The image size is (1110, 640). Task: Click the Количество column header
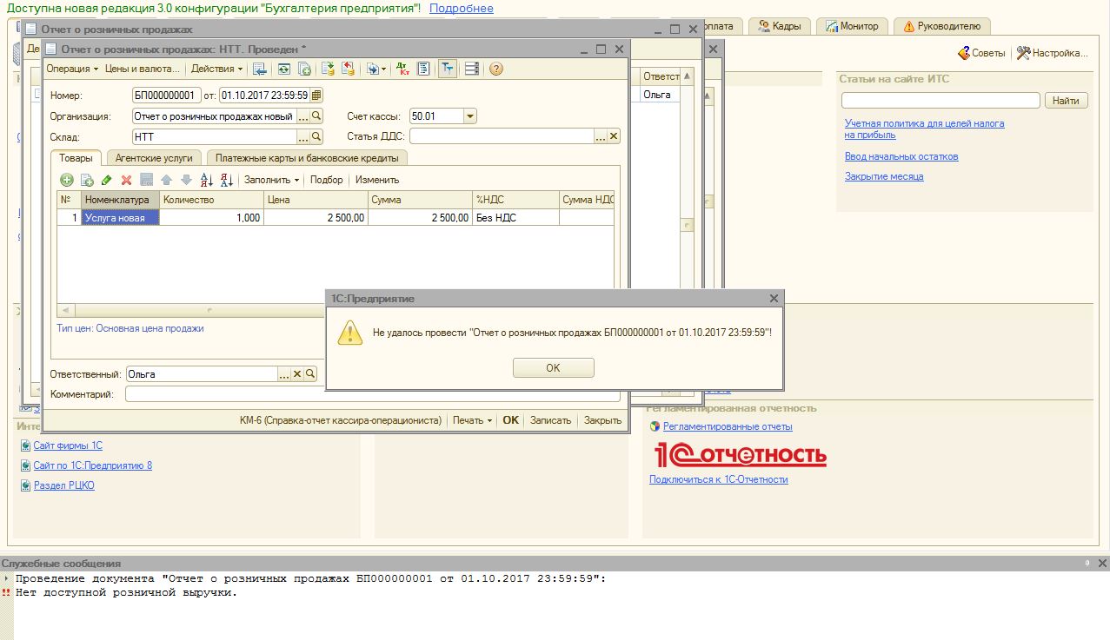click(x=211, y=200)
